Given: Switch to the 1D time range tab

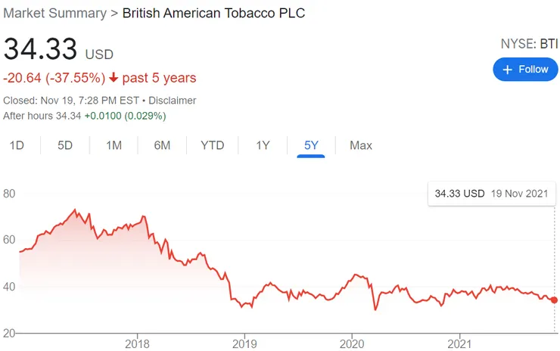Looking at the screenshot, I should coord(17,145).
